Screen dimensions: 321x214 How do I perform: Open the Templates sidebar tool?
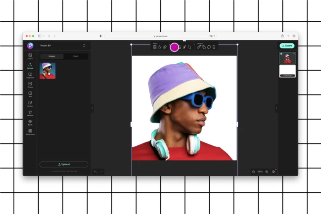click(30, 75)
